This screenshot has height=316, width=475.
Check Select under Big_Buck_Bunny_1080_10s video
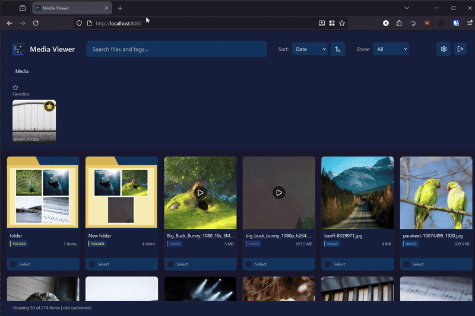point(170,264)
